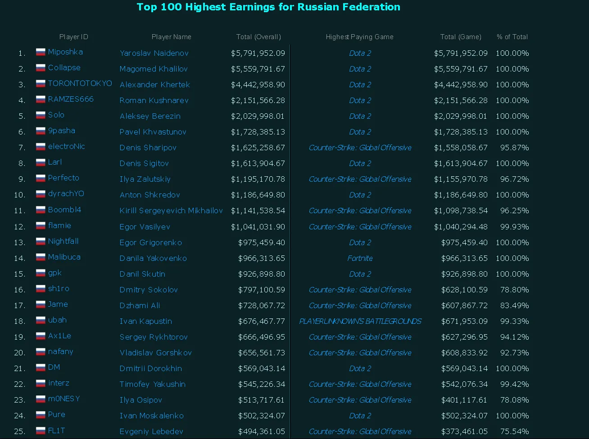Click the flag icon beside m0NESY
Screen dimensions: 589x439
(41, 399)
